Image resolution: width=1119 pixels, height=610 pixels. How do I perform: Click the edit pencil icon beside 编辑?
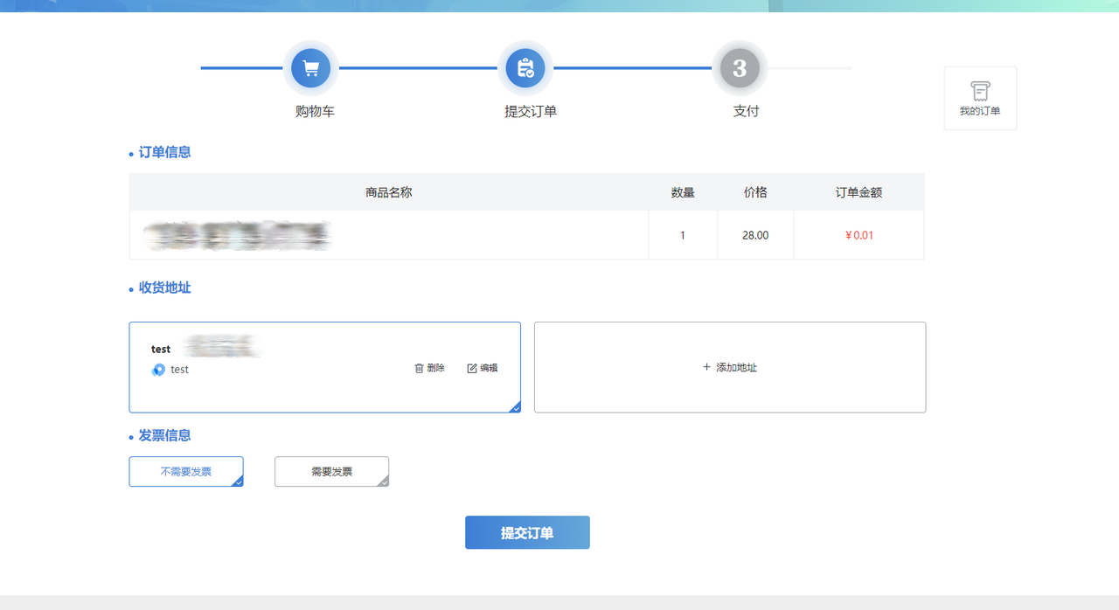tap(472, 368)
